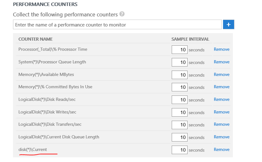Click the COUNTER NAME column header
Screen dimensions: 262x162
point(35,39)
